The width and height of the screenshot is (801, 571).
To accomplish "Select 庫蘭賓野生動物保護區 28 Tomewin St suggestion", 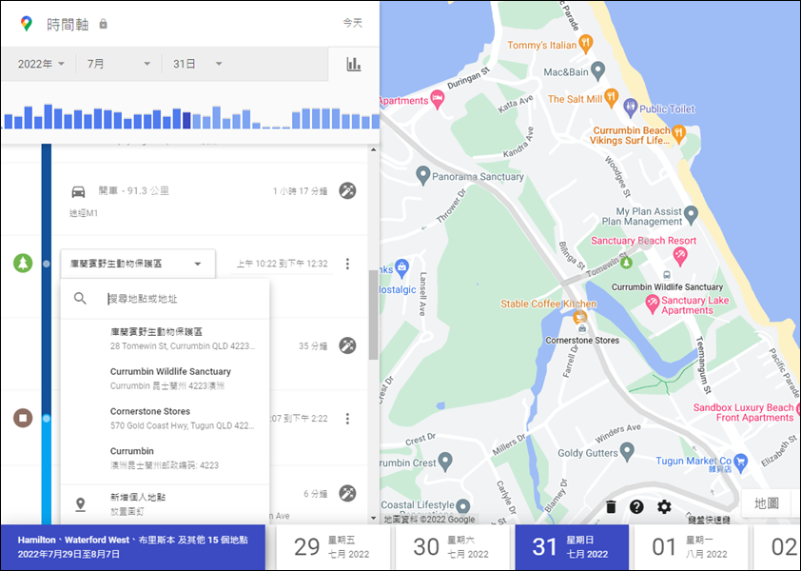I will (165, 339).
